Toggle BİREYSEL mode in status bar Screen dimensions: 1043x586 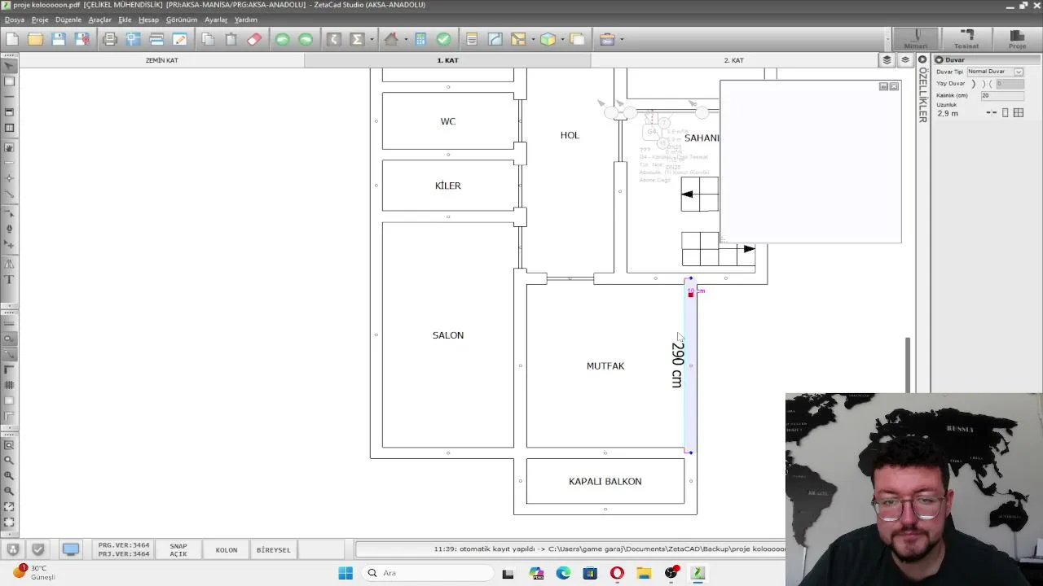[274, 550]
